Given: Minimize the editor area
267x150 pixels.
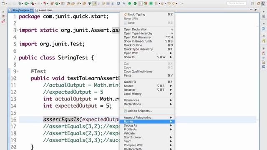Looking at the screenshot, I should [251, 10].
